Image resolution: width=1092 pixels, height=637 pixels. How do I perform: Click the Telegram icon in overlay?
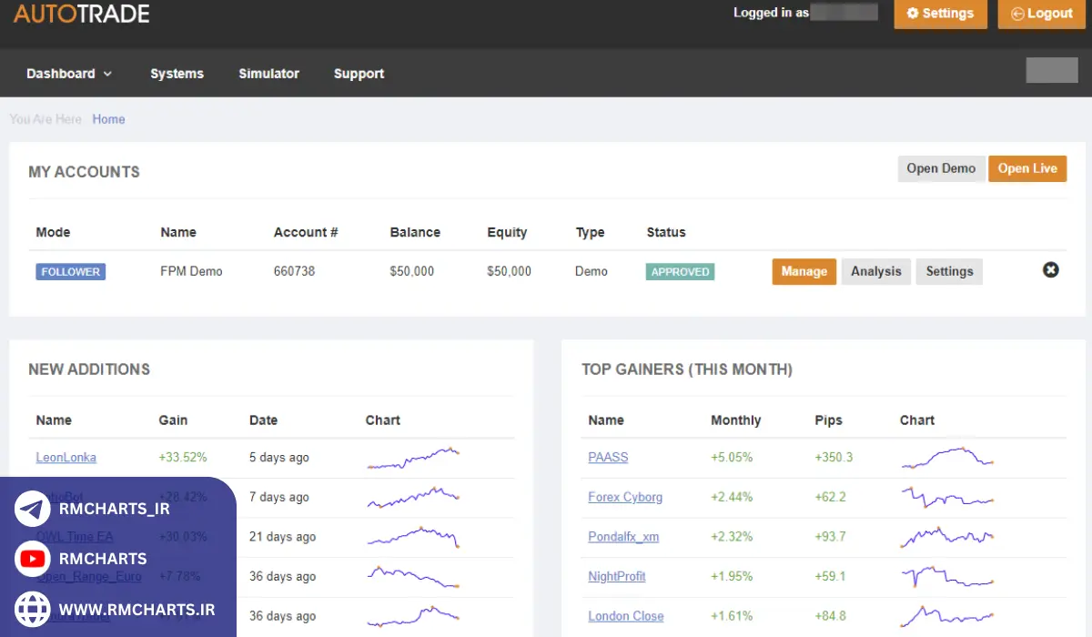pyautogui.click(x=33, y=509)
